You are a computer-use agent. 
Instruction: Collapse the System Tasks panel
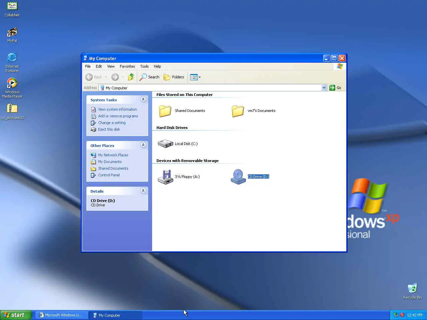143,99
